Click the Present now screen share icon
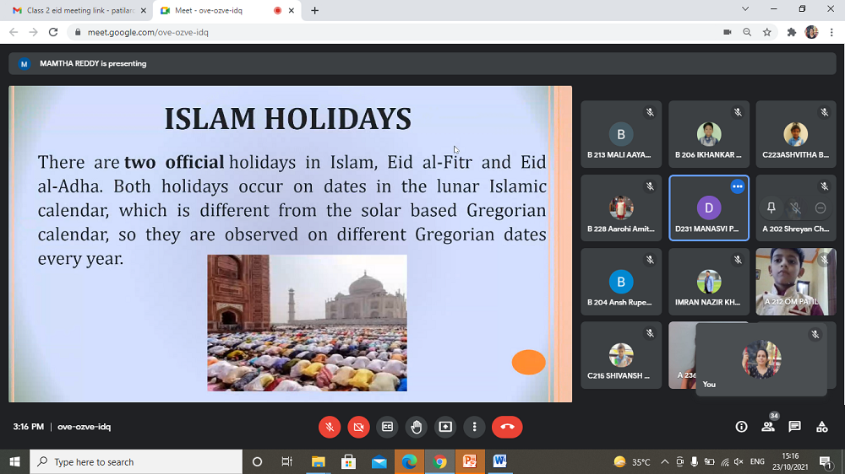The width and height of the screenshot is (845, 474). pos(445,427)
